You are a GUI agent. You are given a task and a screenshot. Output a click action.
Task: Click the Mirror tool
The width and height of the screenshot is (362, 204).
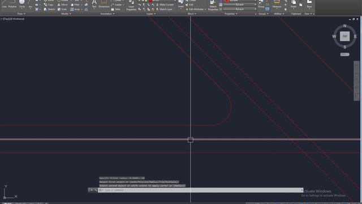tap(63, 5)
